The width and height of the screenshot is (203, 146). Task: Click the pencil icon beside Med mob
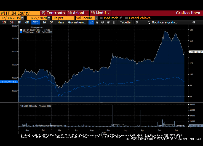121,18
